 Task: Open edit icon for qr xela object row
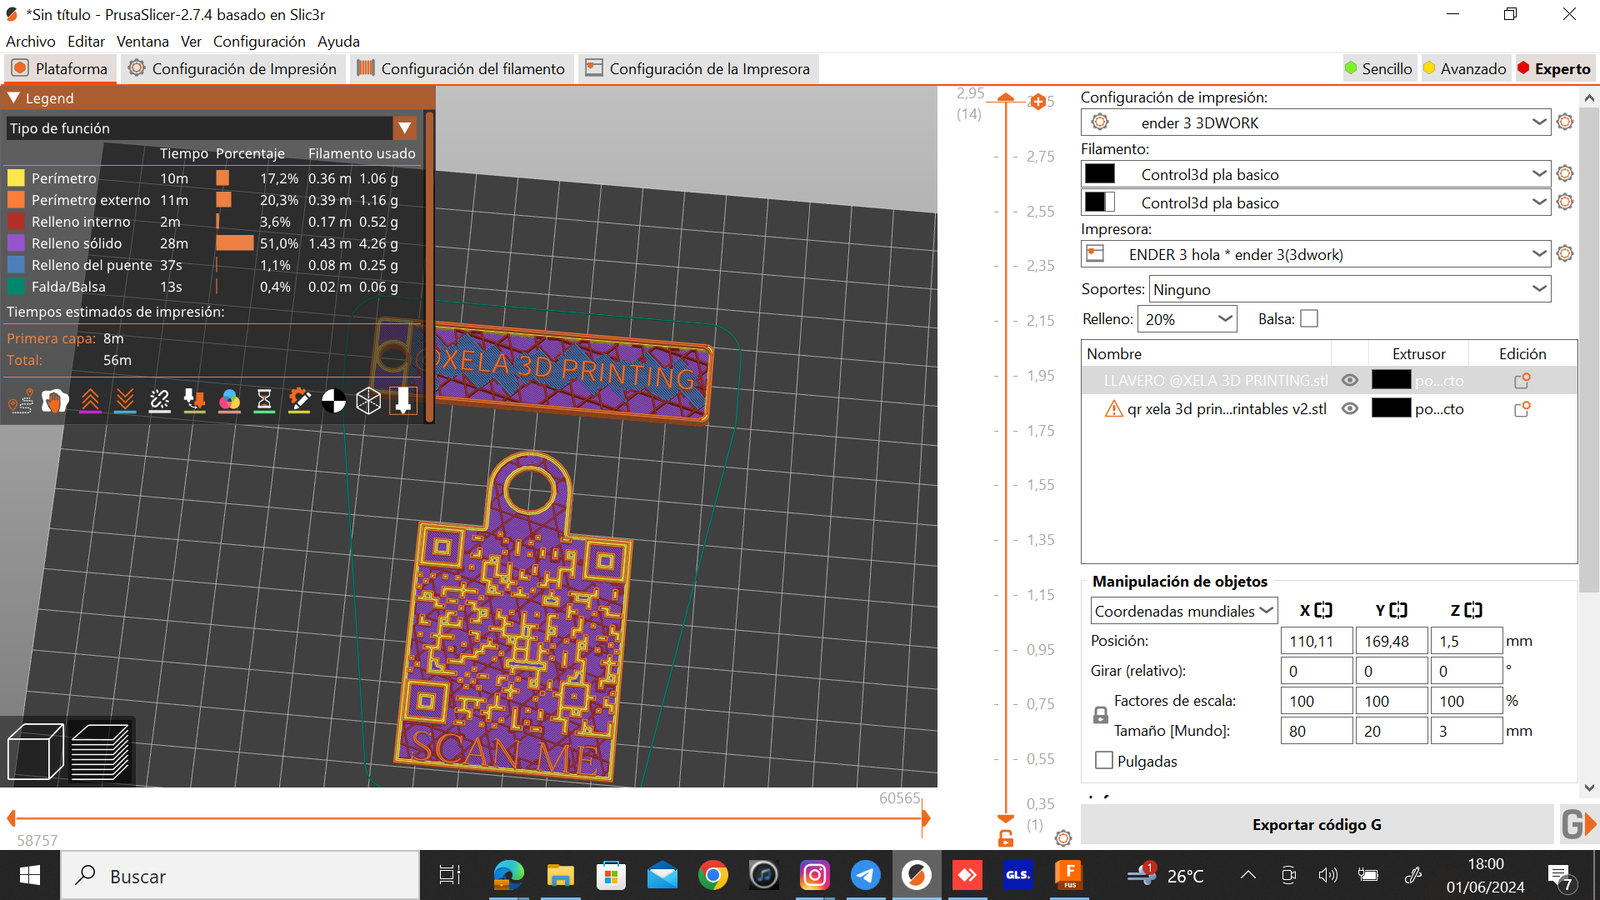point(1522,409)
